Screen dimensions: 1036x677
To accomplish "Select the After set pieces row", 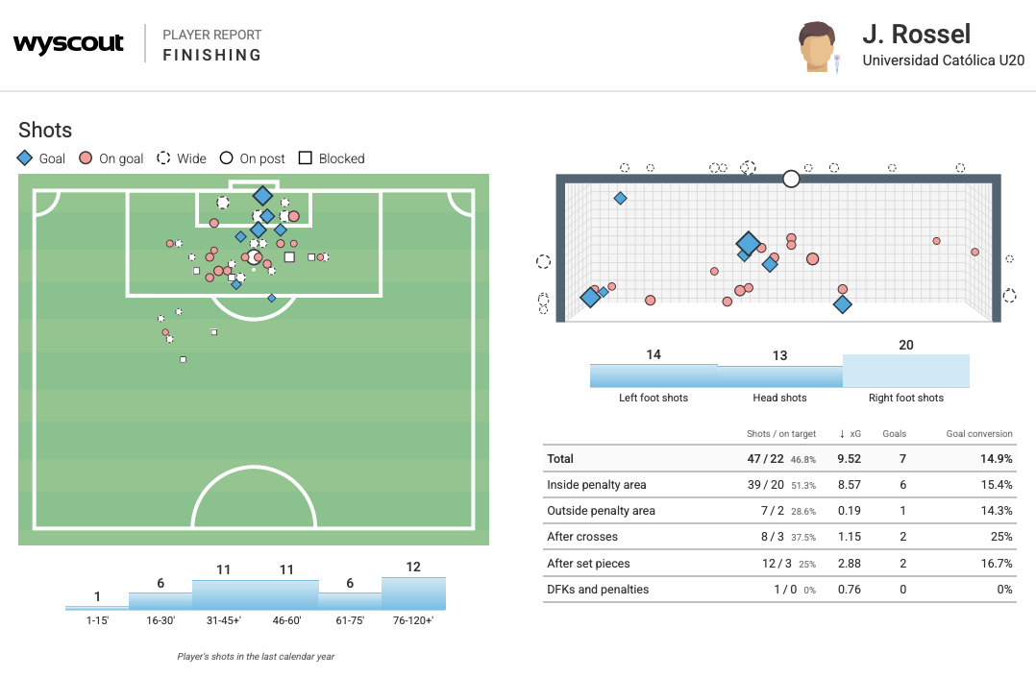I will click(779, 564).
